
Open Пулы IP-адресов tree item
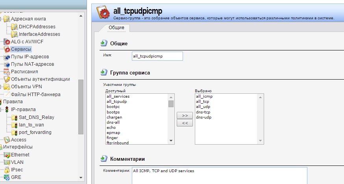(x=30, y=57)
